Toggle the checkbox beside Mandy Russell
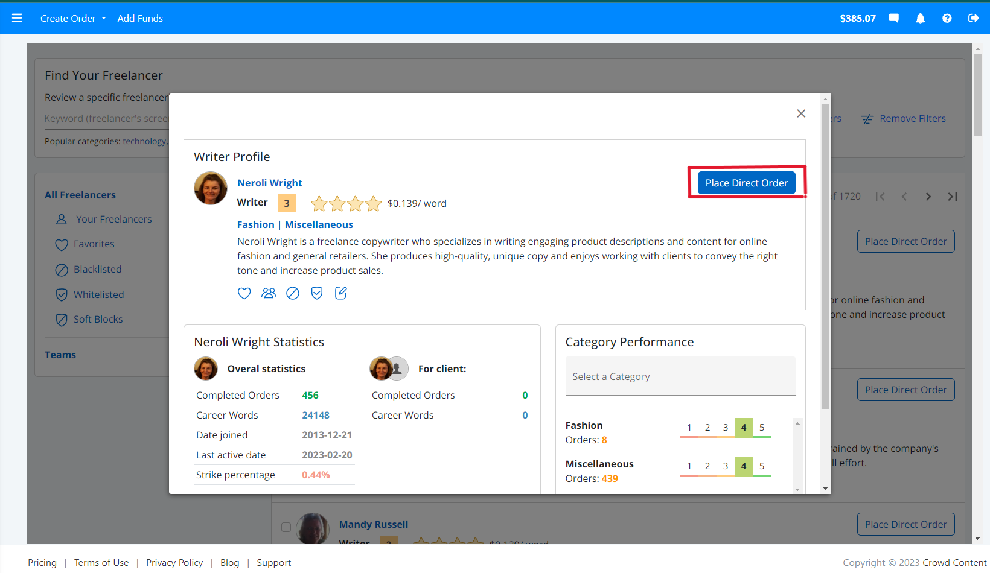990x573 pixels. pyautogui.click(x=286, y=527)
